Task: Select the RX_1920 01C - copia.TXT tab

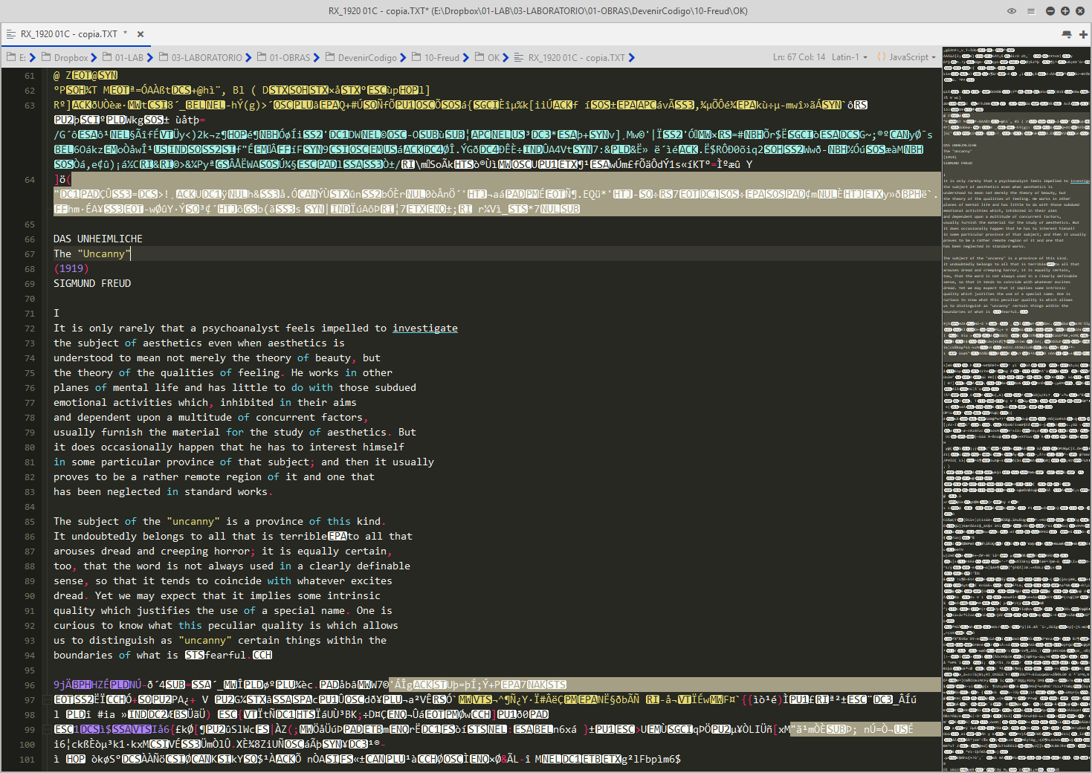Action: 68,34
